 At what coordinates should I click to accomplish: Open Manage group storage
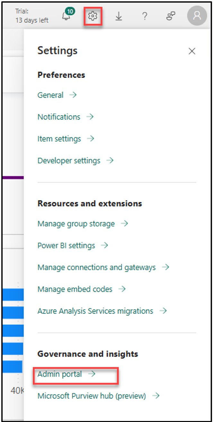[x=83, y=224]
